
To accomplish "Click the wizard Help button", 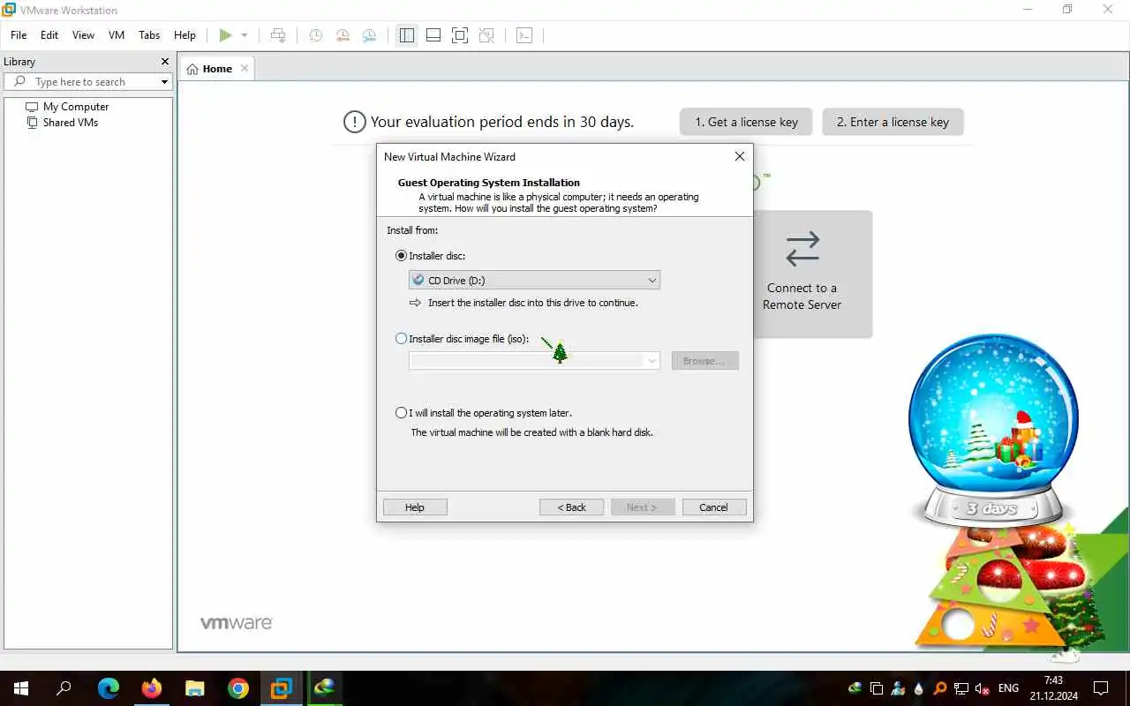I will [415, 507].
